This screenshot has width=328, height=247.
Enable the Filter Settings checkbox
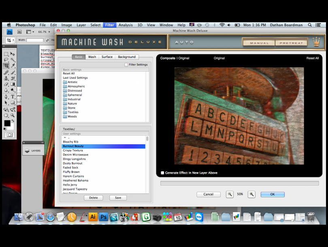click(126, 65)
